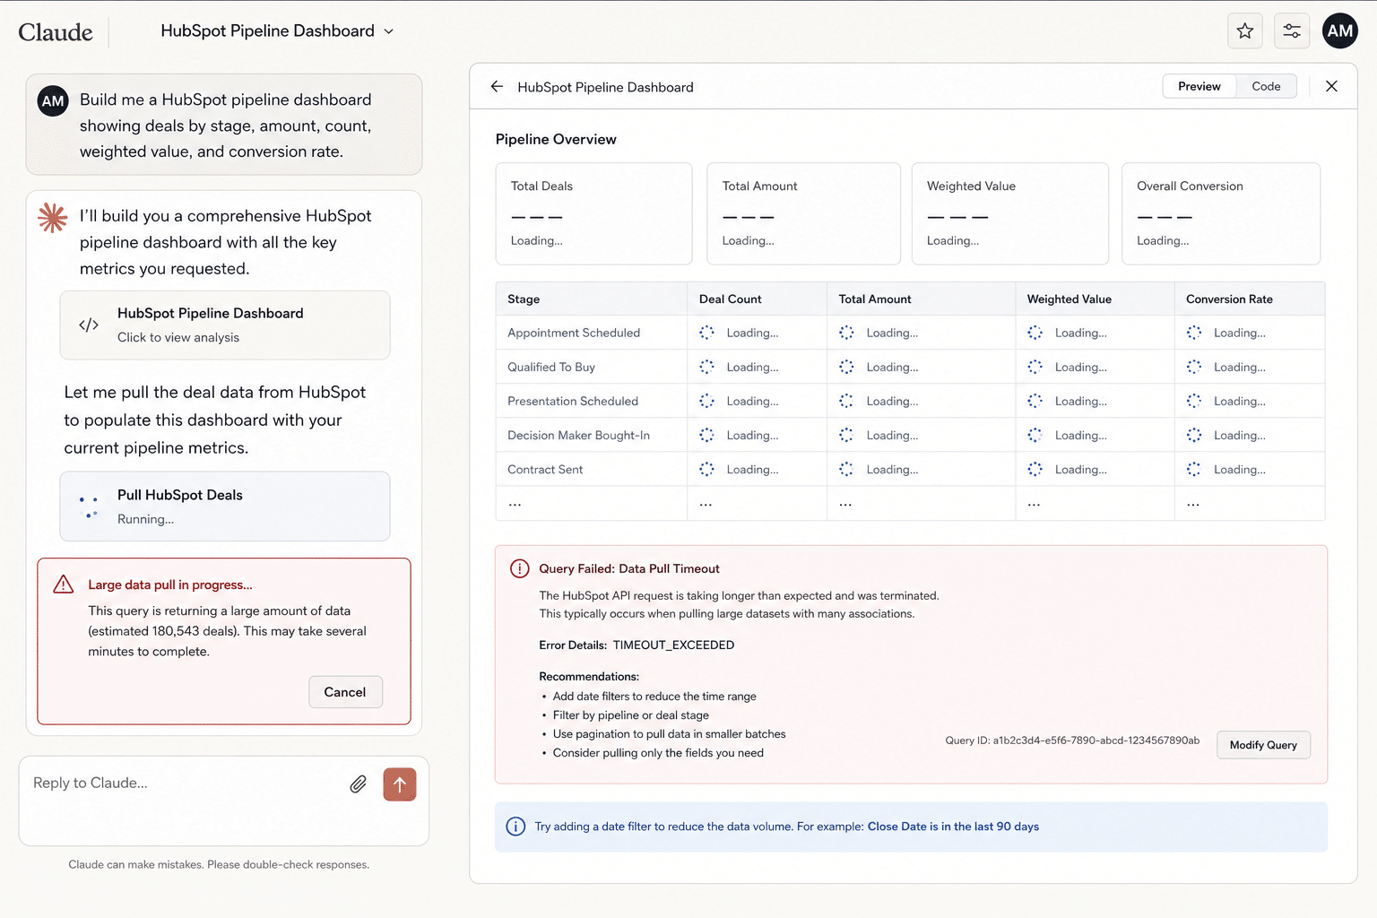Select the Contract Sent stage row
Image resolution: width=1377 pixels, height=918 pixels.
pyautogui.click(x=910, y=469)
